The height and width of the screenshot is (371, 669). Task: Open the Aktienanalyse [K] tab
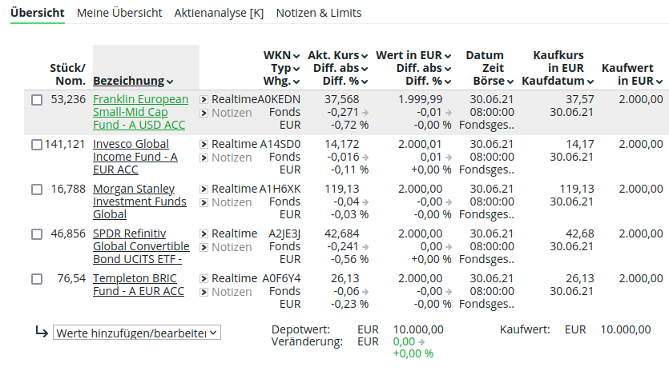pyautogui.click(x=219, y=13)
